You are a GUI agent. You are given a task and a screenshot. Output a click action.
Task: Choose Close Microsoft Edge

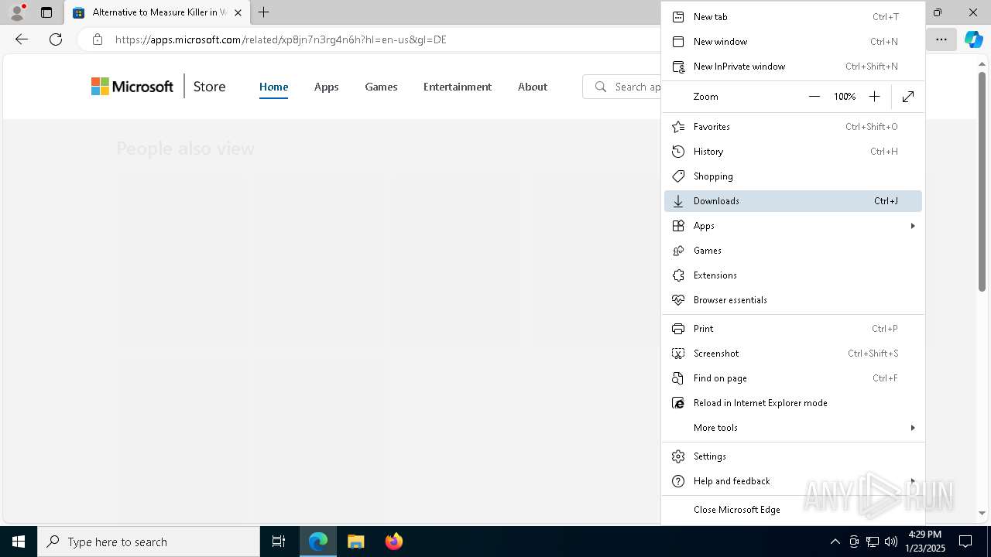click(x=793, y=509)
